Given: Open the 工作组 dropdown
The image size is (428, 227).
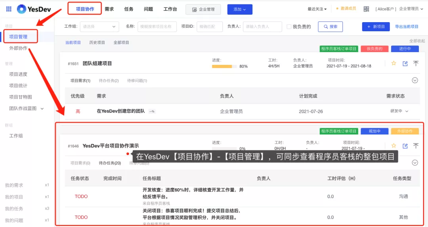Looking at the screenshot, I should click(99, 27).
